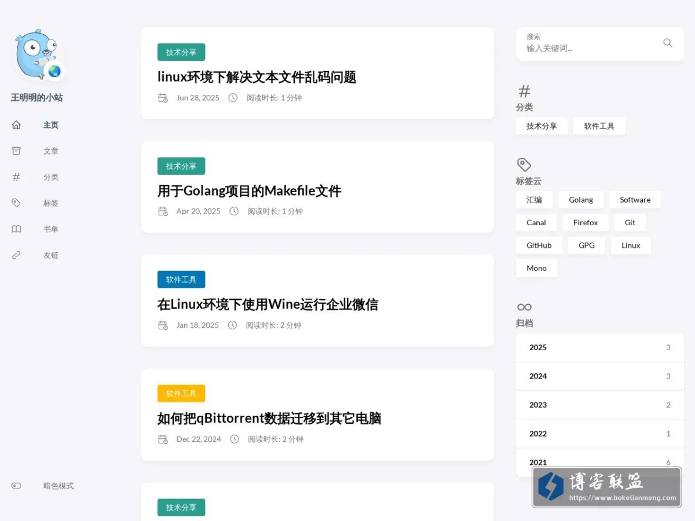
Task: Click calendar icon beside Dec 22, 2024
Action: (163, 439)
